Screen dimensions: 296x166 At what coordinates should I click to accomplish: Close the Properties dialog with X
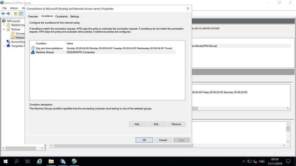[x=188, y=9]
